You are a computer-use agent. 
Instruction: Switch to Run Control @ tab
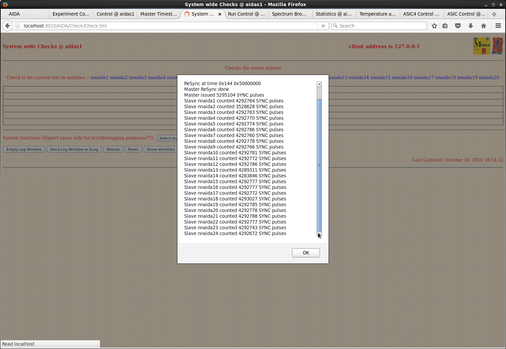pos(246,14)
